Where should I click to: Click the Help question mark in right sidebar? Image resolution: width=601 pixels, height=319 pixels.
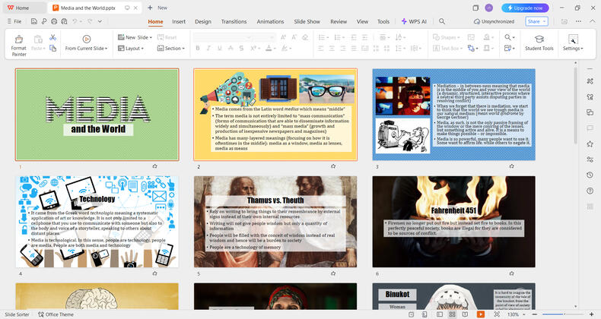coord(590,191)
